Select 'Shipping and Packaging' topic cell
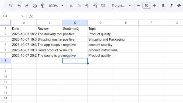This screenshot has height=103, width=183. point(100,39)
